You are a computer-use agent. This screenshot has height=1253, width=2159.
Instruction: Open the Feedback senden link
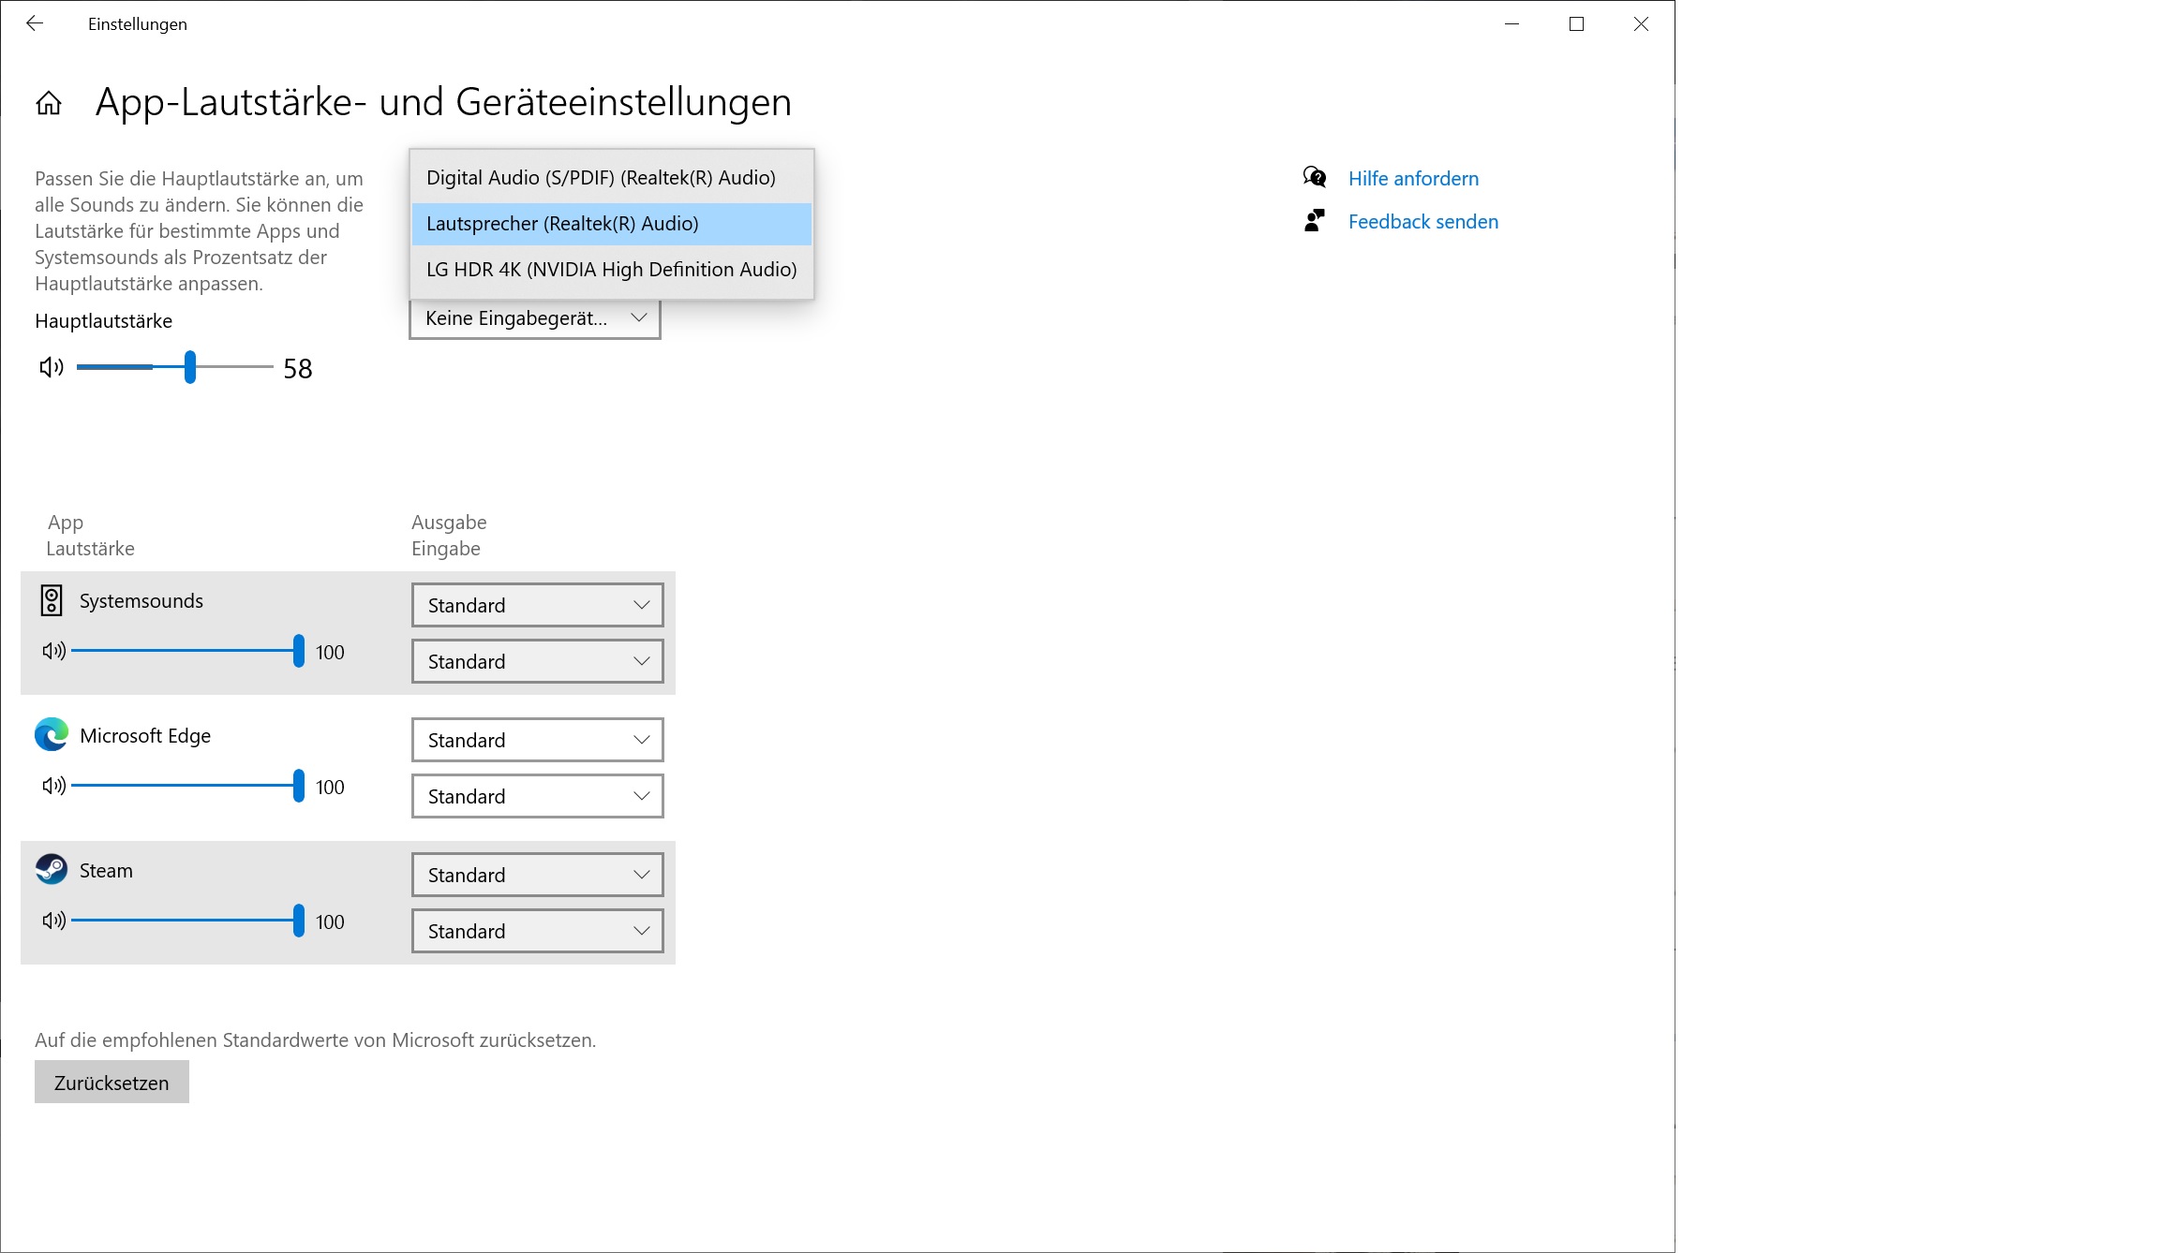(x=1422, y=222)
